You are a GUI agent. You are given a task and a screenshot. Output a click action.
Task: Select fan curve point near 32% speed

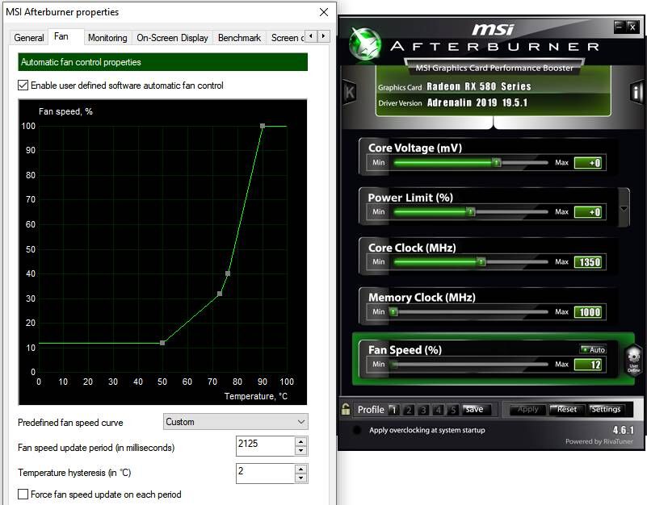(220, 294)
